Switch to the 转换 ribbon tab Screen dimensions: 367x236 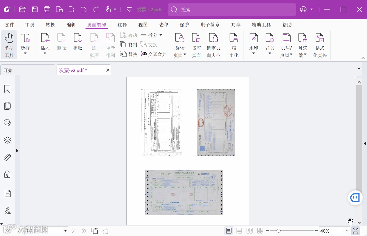pyautogui.click(x=50, y=25)
